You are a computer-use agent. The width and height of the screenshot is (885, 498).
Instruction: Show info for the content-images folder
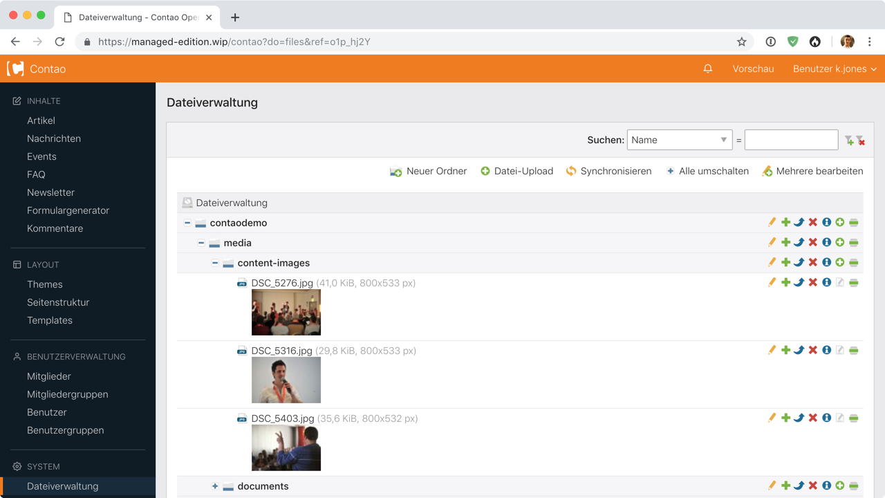(826, 263)
